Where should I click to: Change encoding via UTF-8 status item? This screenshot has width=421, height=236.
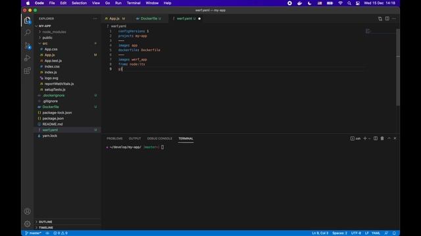click(x=356, y=233)
